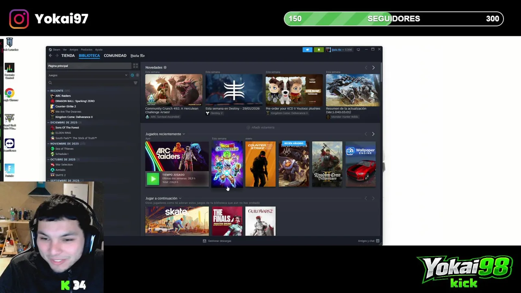This screenshot has height=293, width=521.
Task: Select SMITE 2 in the game list
Action: pos(60,175)
